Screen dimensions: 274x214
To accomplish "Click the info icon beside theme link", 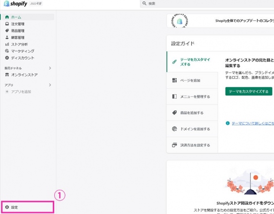I will point(228,123).
